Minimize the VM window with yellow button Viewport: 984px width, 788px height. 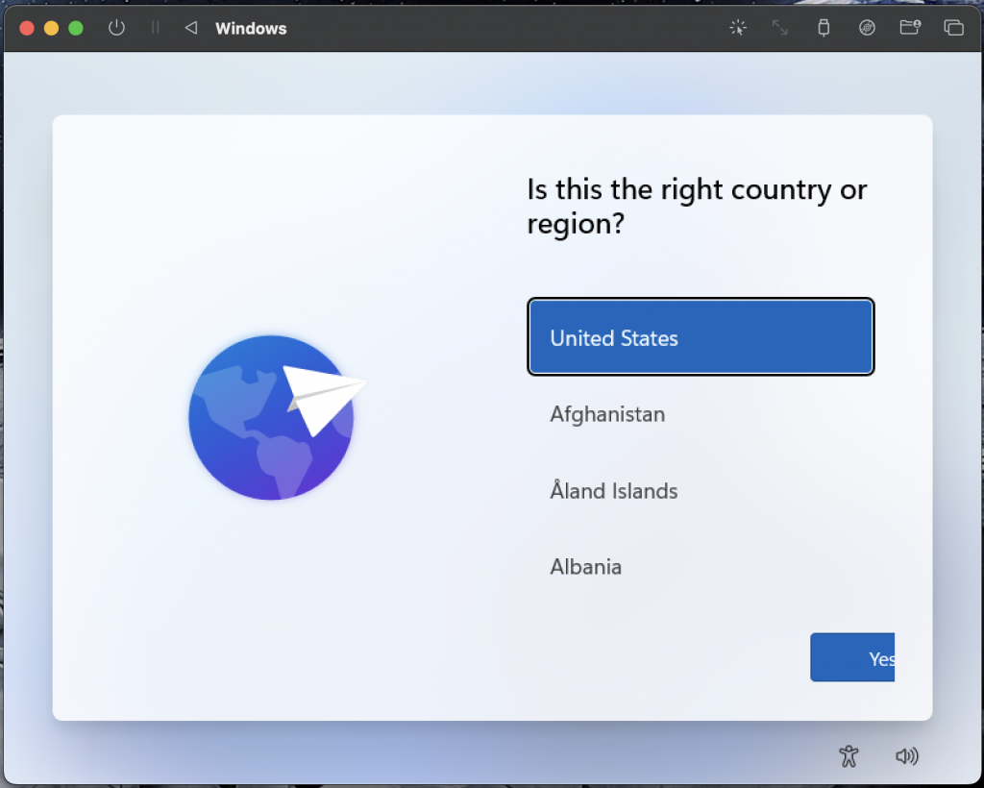pyautogui.click(x=51, y=28)
